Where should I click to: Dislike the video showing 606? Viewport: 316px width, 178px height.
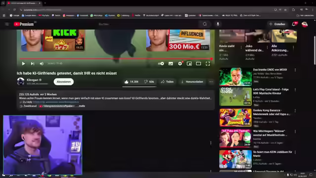tap(149, 82)
